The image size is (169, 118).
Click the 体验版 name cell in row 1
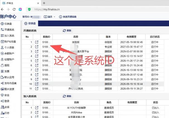click(x=76, y=42)
